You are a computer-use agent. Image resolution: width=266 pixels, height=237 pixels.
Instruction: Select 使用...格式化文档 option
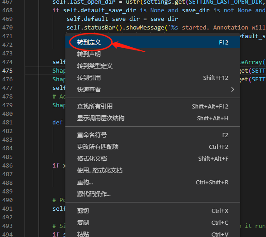(x=153, y=170)
